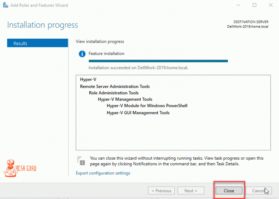
Task: Click the notification flag icon
Action: coord(81,161)
